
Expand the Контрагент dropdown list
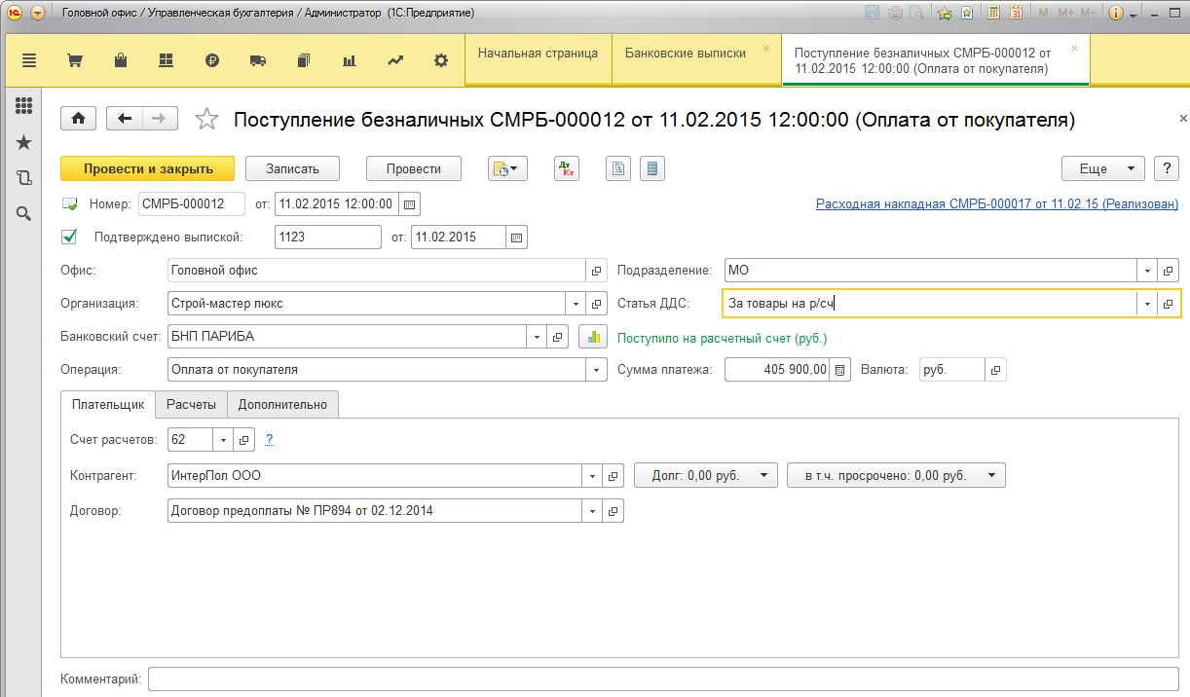click(592, 476)
